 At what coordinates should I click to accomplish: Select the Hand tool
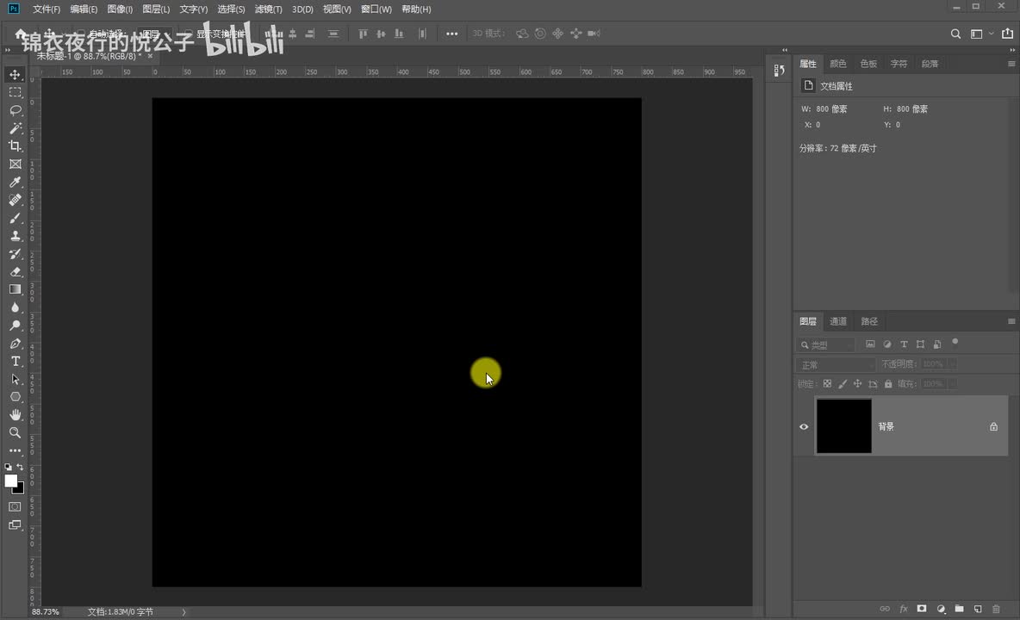(15, 415)
